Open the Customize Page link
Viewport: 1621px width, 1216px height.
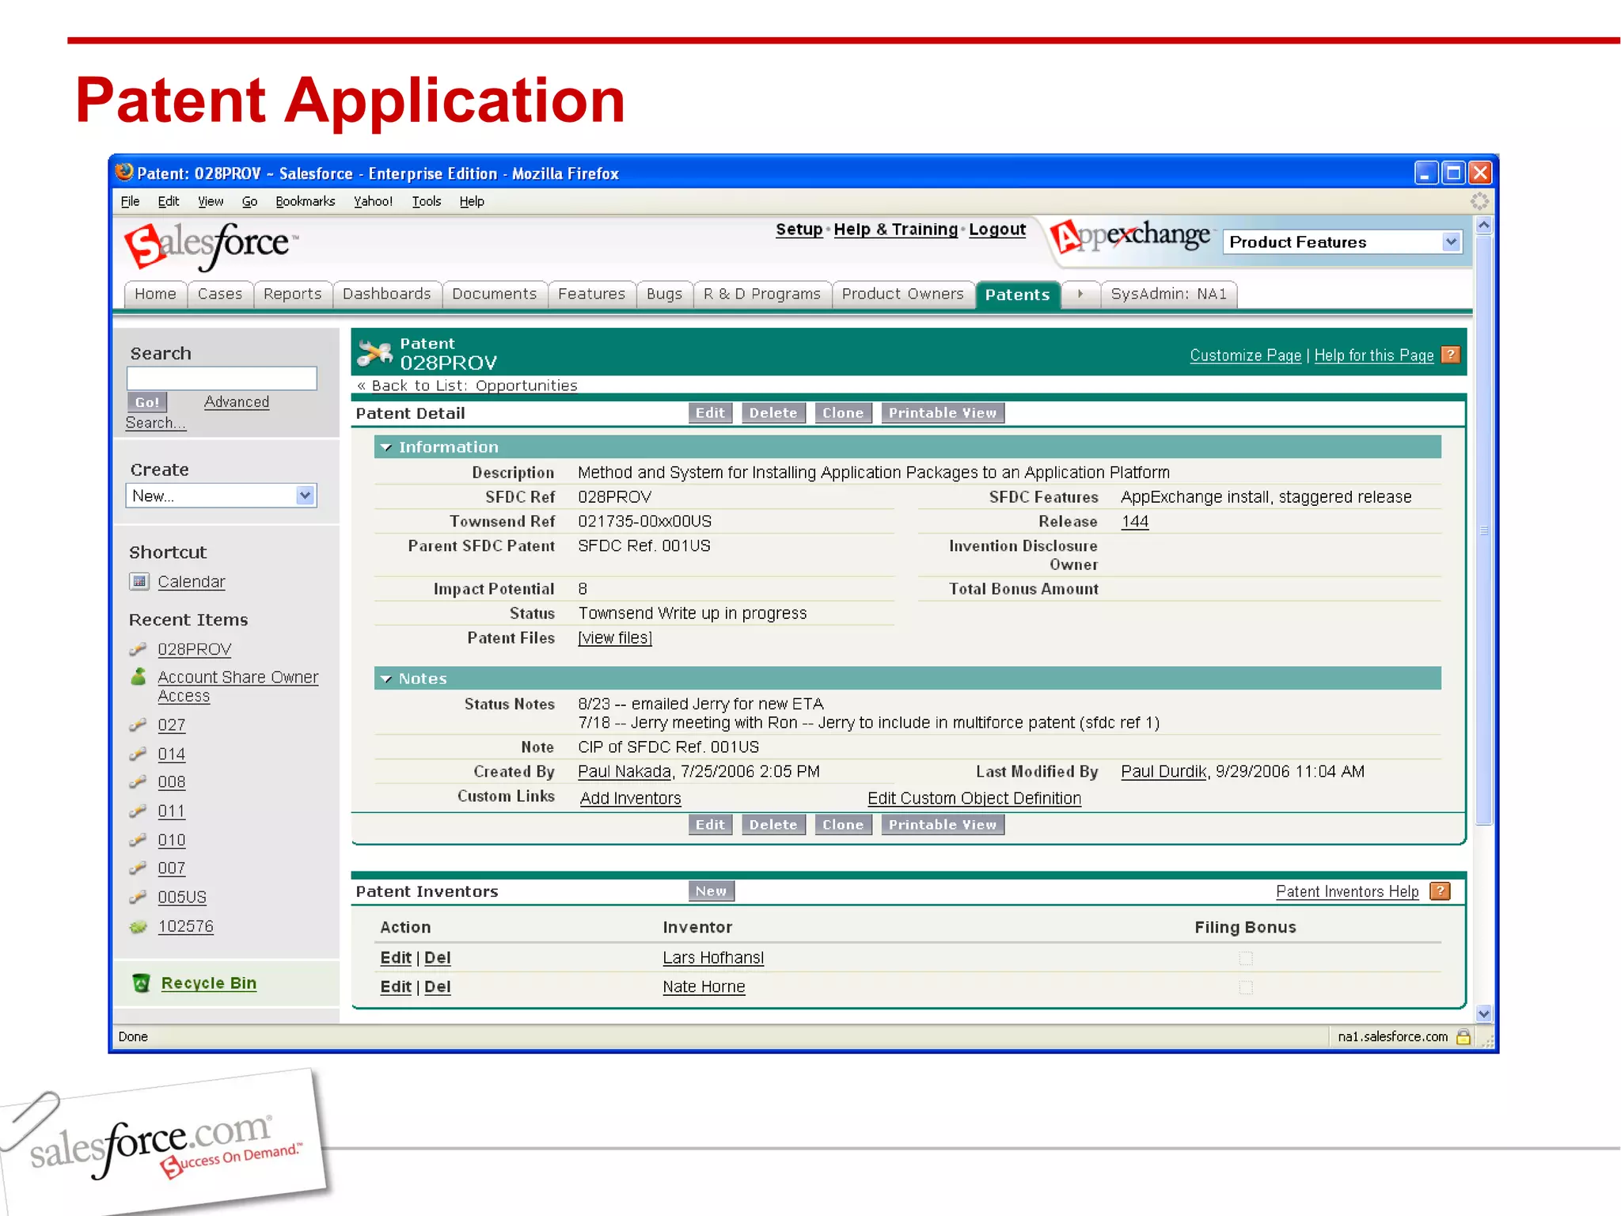point(1246,355)
